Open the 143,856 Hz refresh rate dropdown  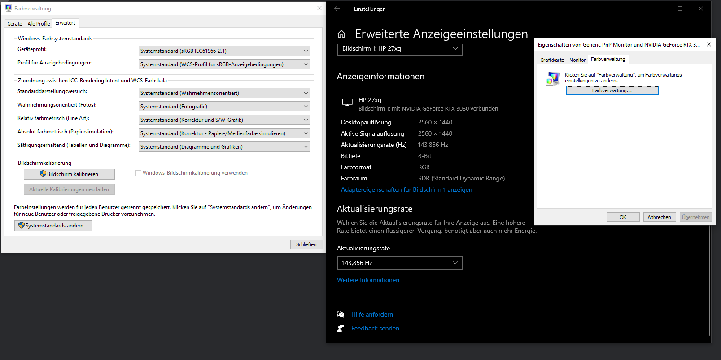(400, 263)
